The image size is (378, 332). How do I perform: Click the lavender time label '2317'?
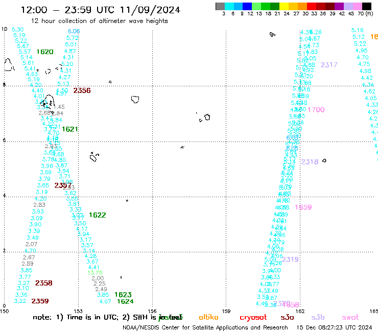coord(329,65)
